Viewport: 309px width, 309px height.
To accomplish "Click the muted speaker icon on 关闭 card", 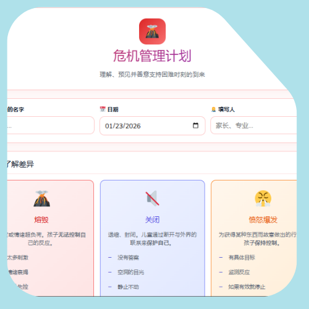I will [x=153, y=198].
